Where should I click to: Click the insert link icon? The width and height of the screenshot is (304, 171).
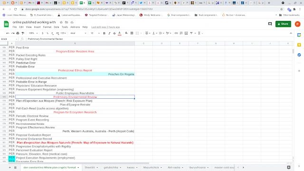[x=176, y=33]
